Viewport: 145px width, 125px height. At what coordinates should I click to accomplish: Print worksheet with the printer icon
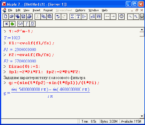(x=29, y=17)
